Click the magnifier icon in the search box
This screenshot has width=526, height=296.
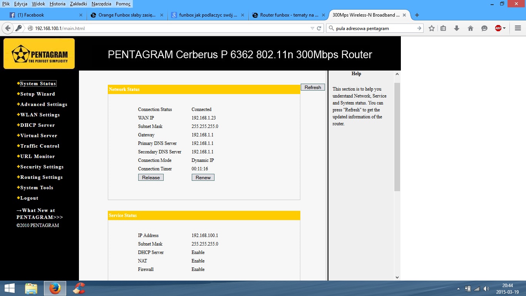coord(331,28)
